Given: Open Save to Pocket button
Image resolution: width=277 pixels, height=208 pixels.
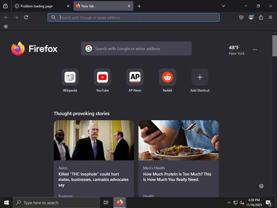Looking at the screenshot, I should click(241, 17).
